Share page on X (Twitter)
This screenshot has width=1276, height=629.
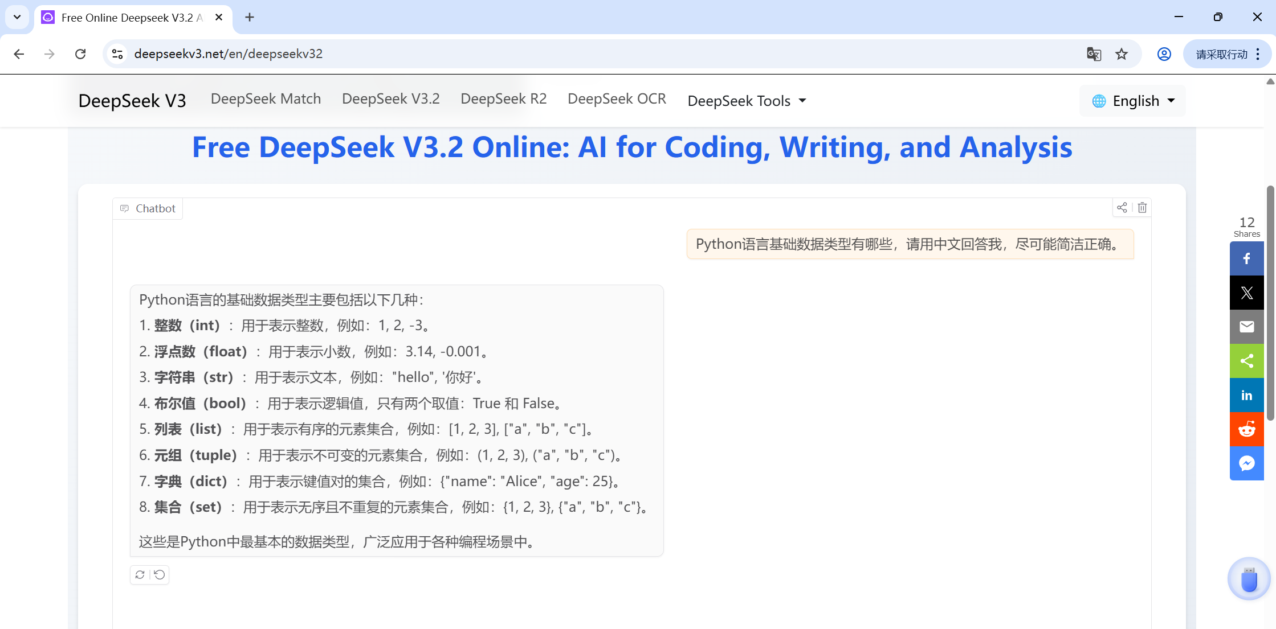(1247, 293)
